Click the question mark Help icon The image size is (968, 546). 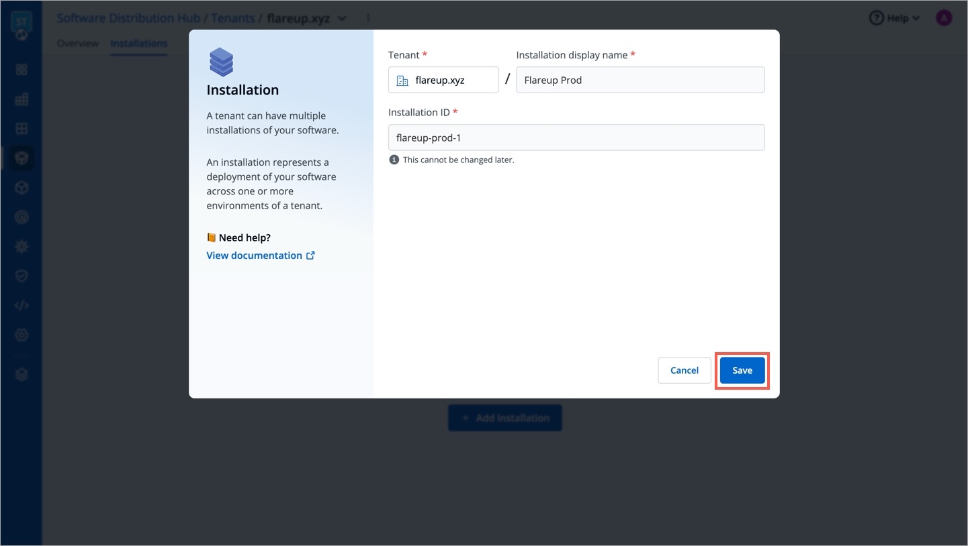[876, 18]
